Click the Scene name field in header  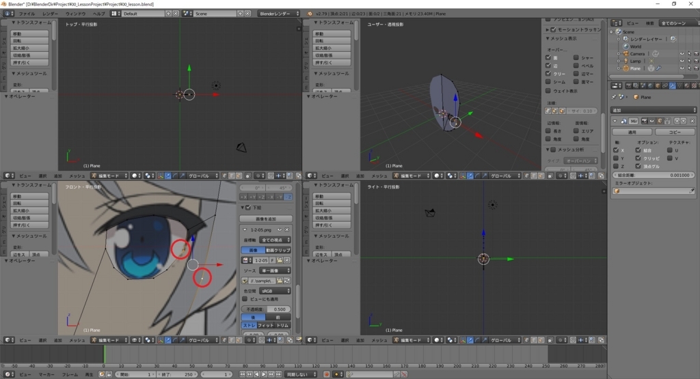[x=215, y=14]
